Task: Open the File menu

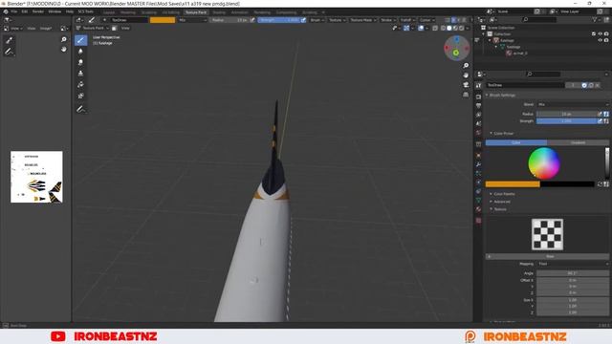Action: click(14, 11)
